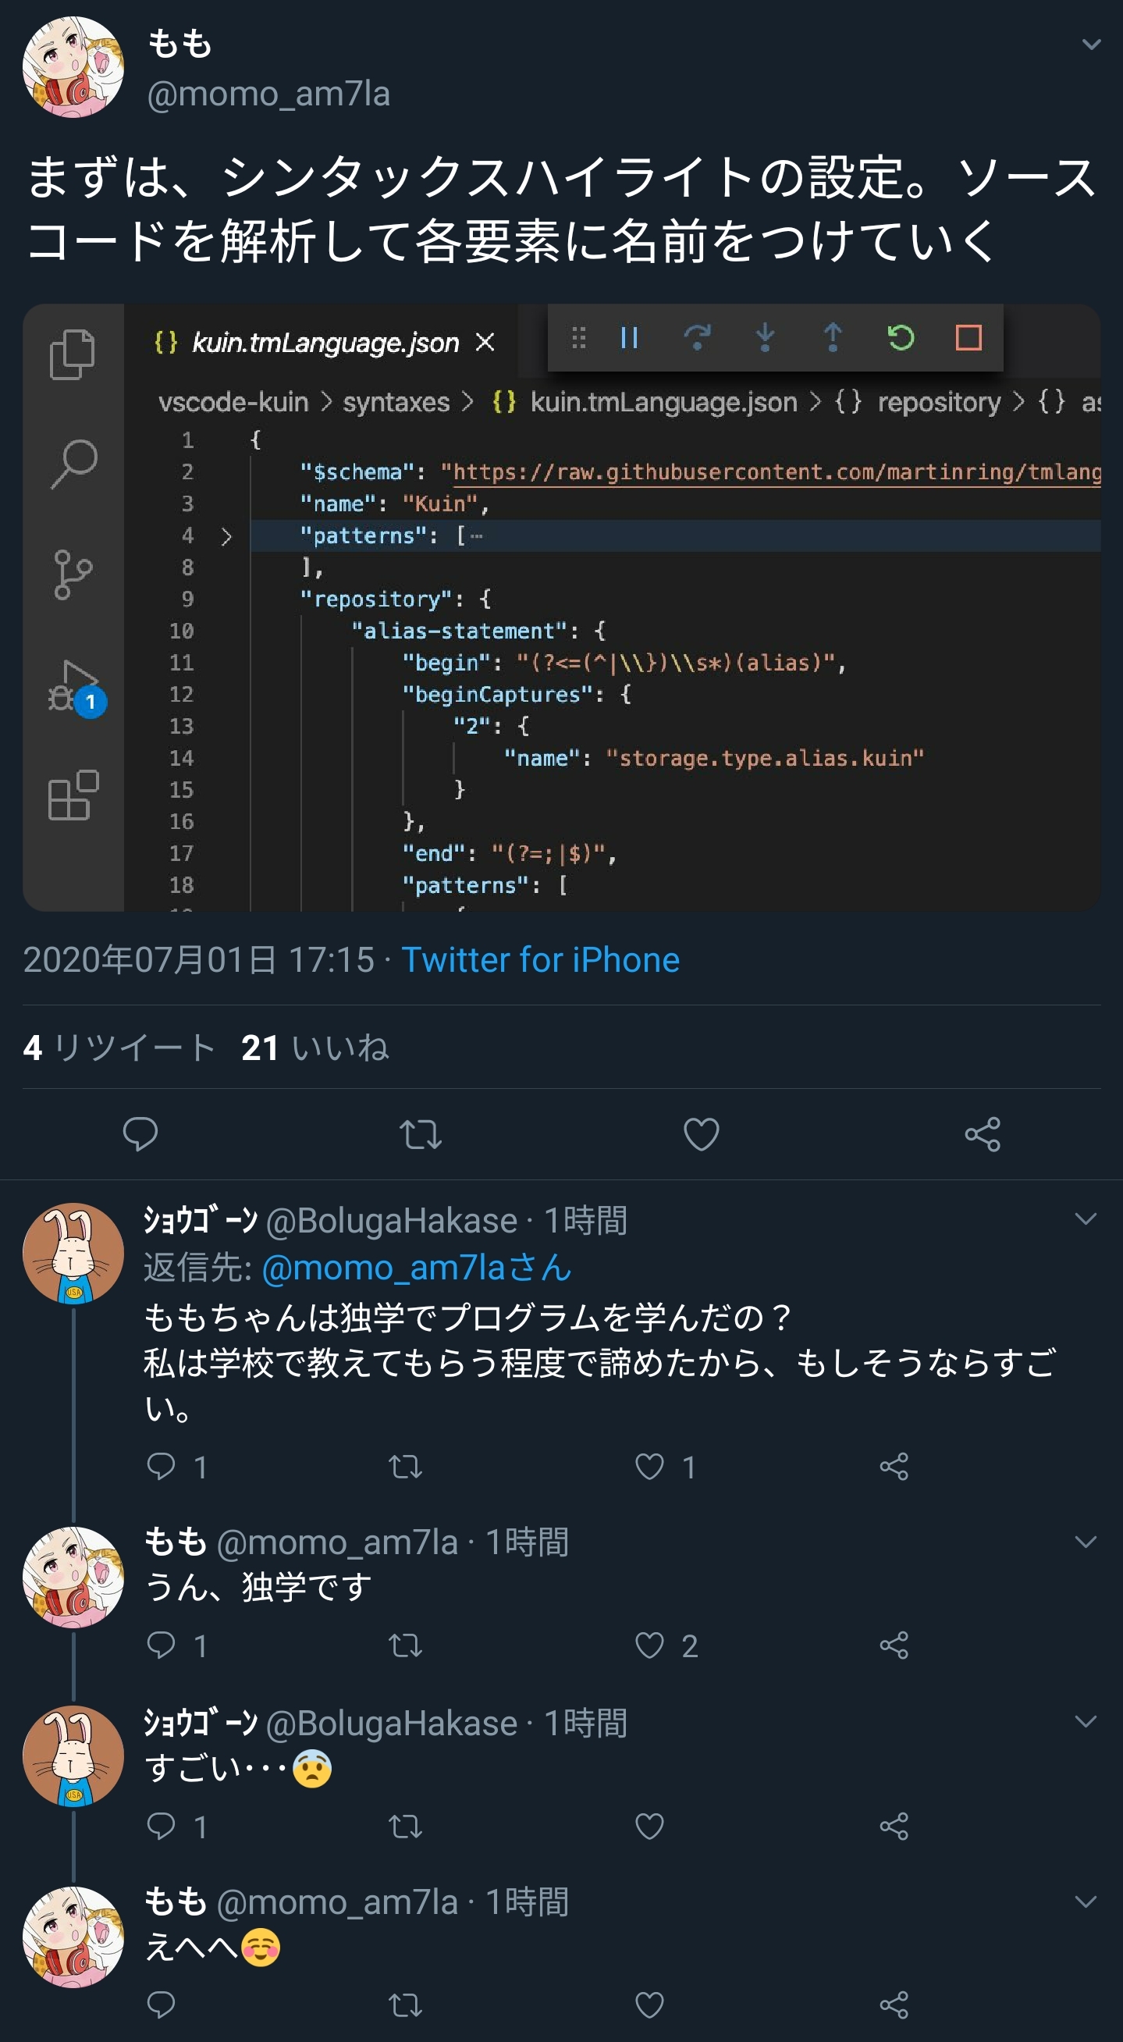This screenshot has width=1123, height=2042.
Task: Click ショウゴーン's rabbit avatar on the first reply
Action: (73, 1254)
